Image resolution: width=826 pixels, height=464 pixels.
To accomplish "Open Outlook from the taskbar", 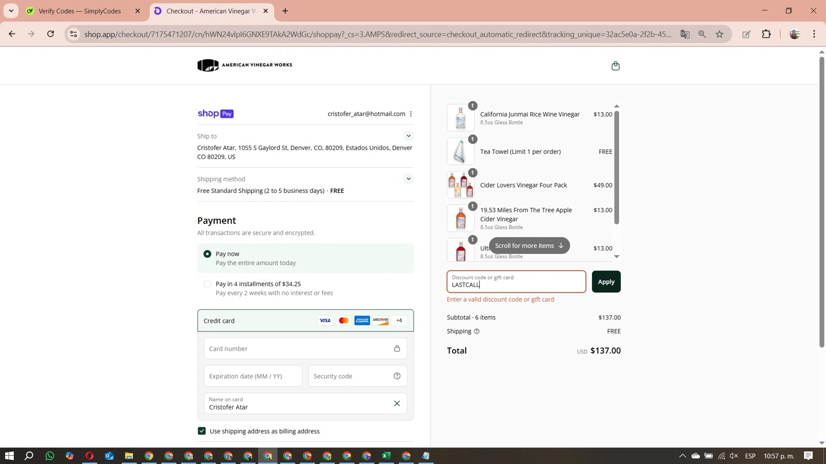I will (x=109, y=456).
